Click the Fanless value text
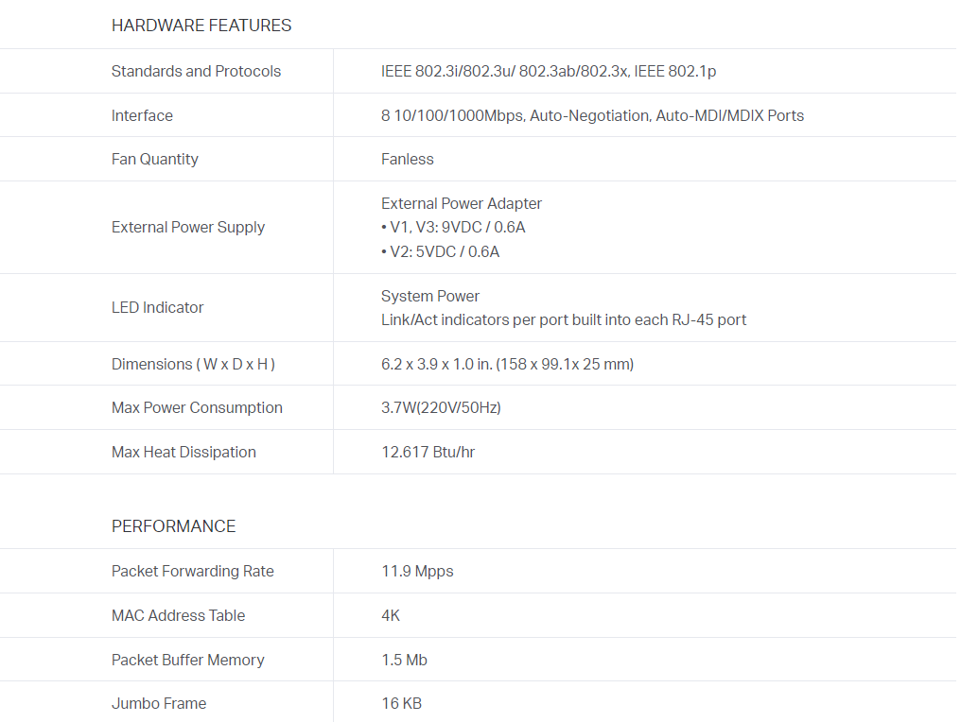 click(x=407, y=160)
